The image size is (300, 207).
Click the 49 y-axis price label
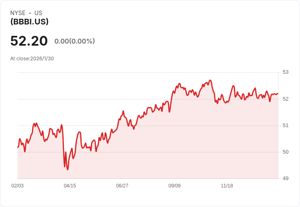[285, 178]
